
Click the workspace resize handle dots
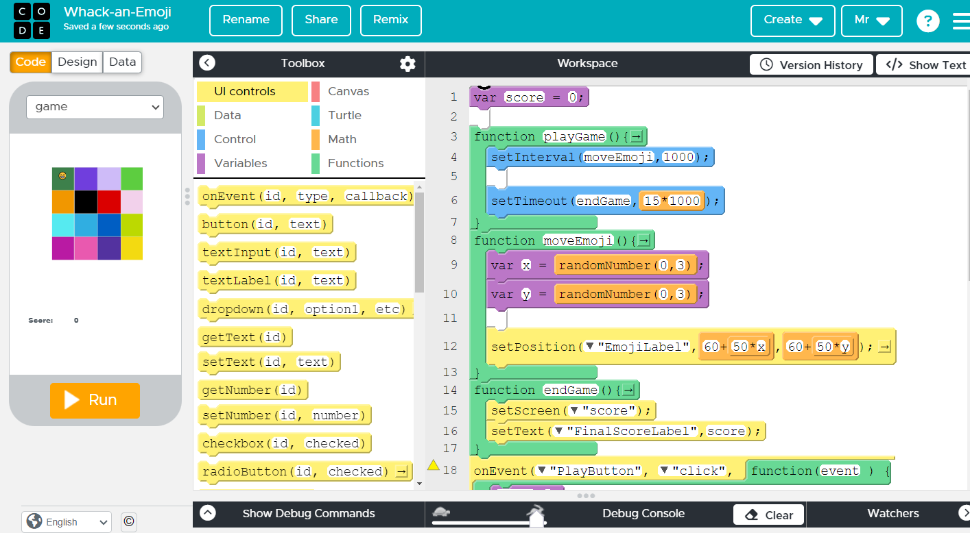click(x=586, y=495)
